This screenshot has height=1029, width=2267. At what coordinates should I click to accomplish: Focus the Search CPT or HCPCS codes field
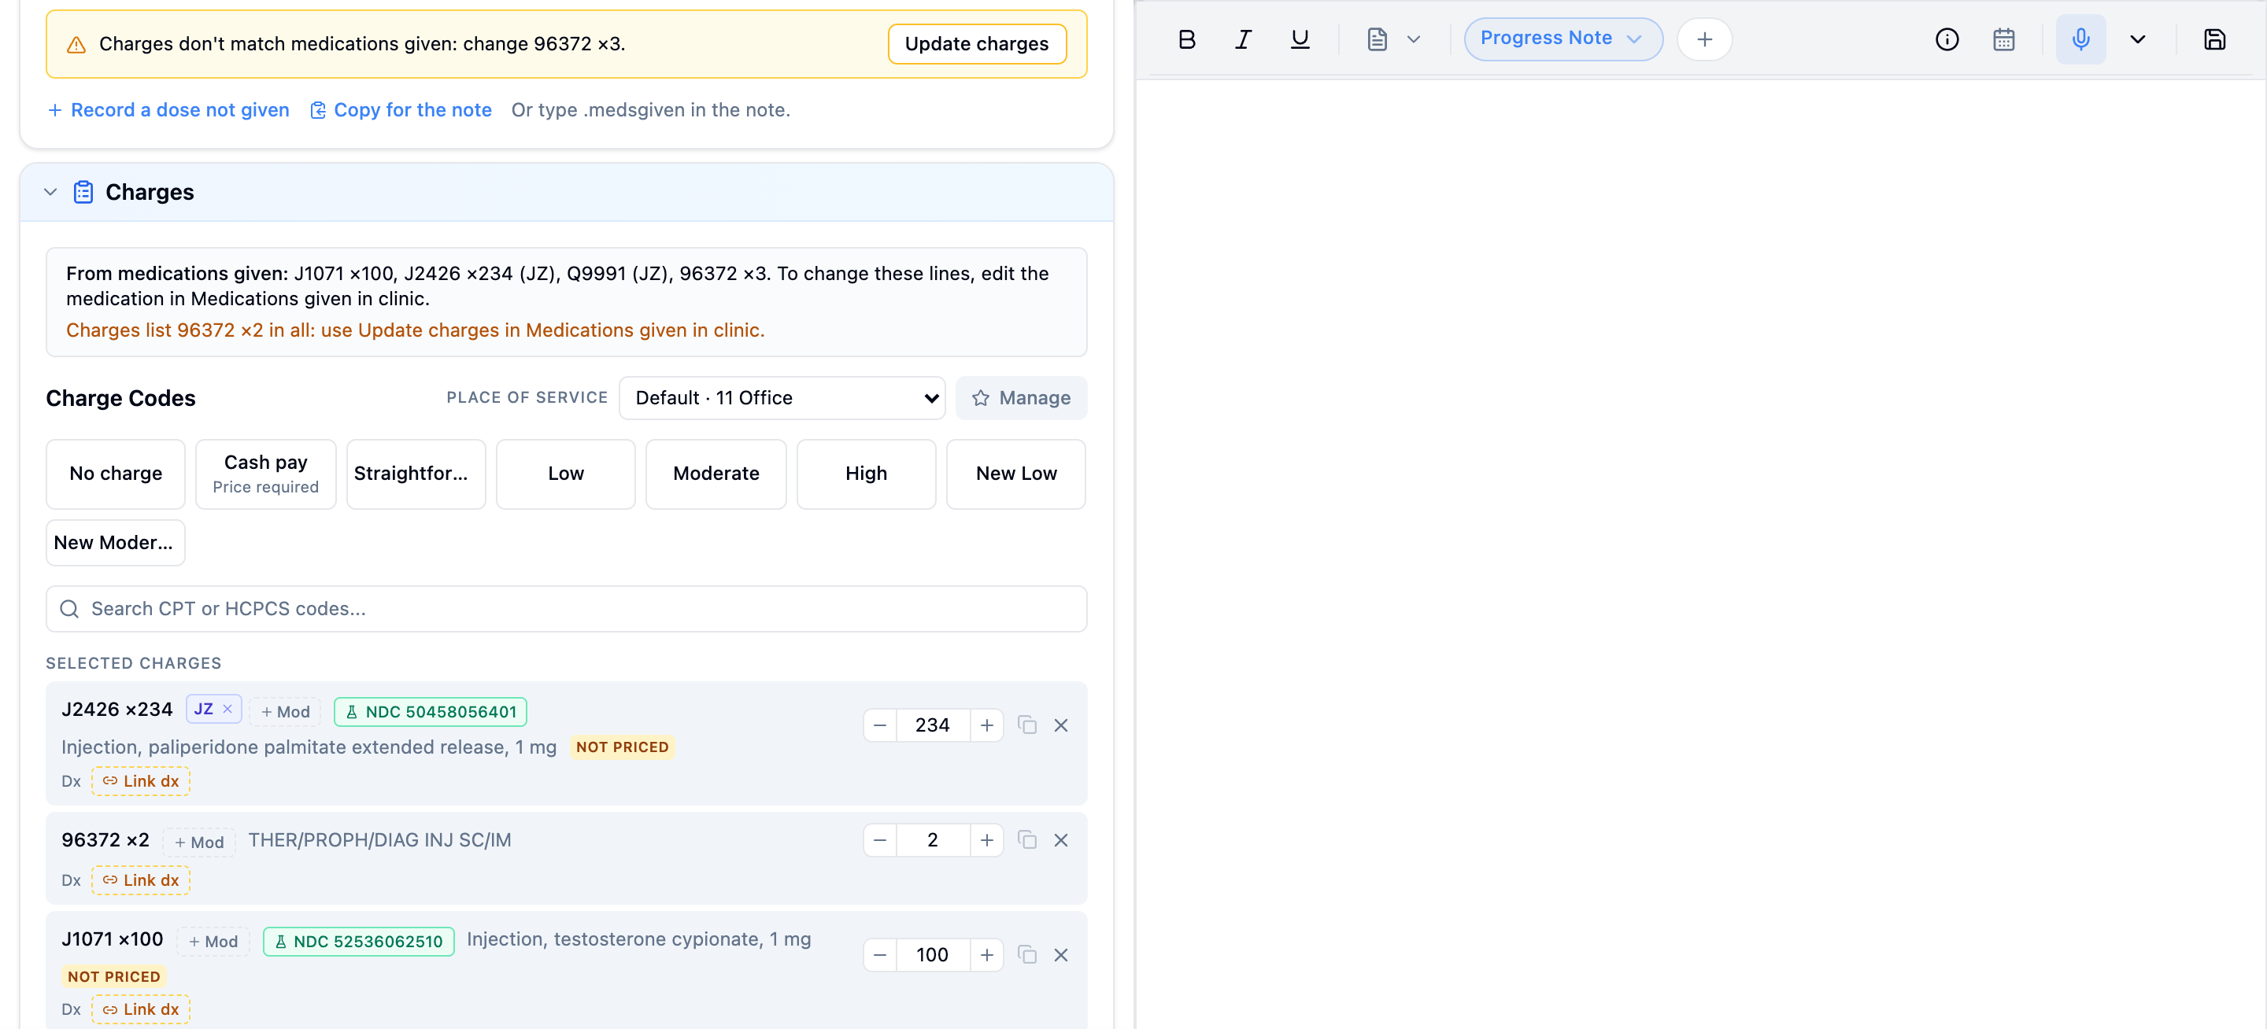point(566,609)
